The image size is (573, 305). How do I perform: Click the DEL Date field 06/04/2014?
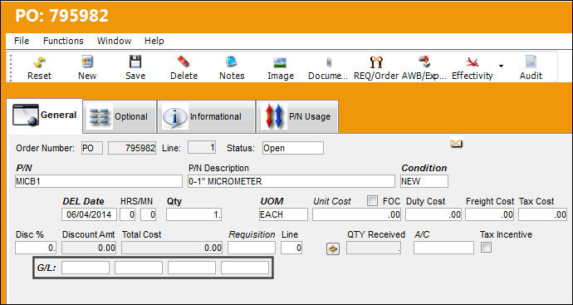(x=89, y=214)
